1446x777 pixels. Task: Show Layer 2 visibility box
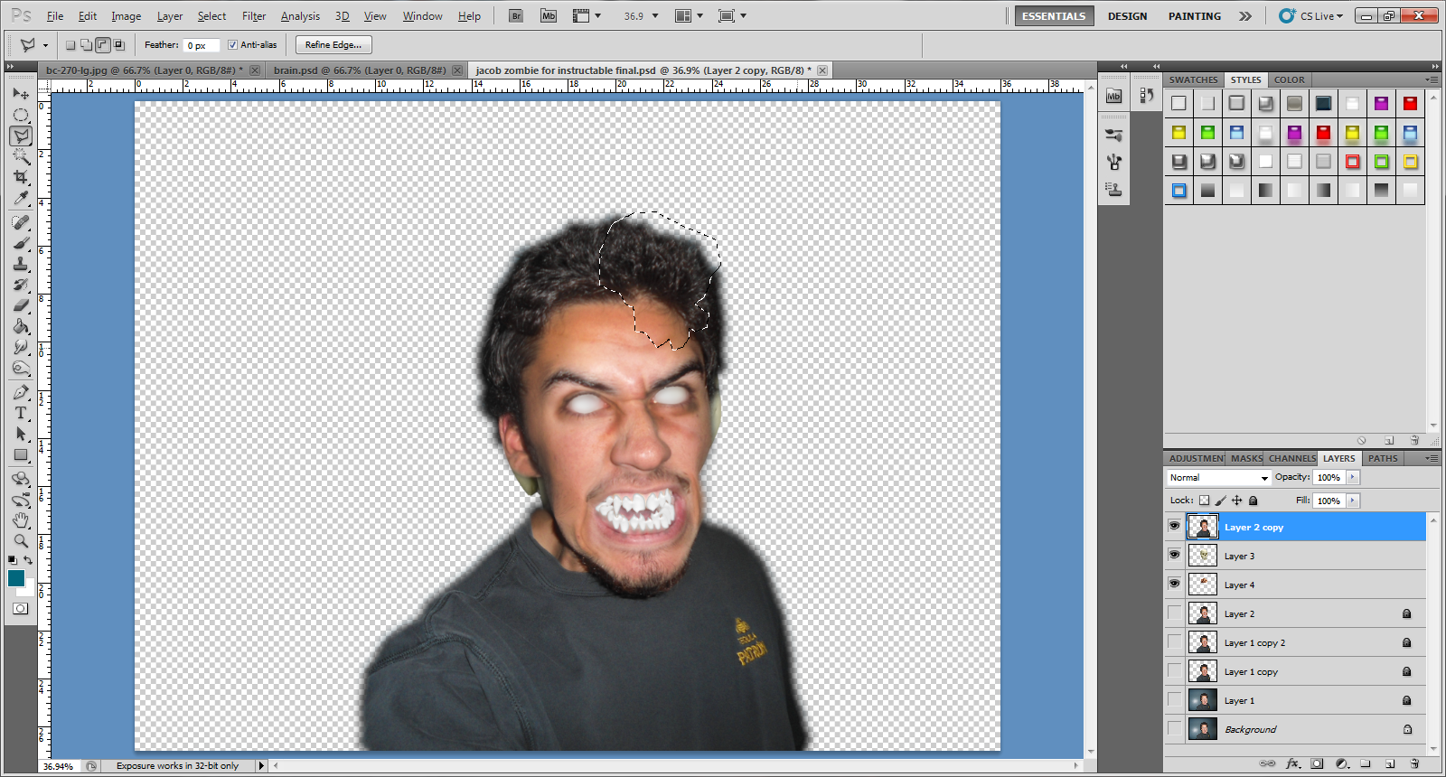pos(1174,613)
